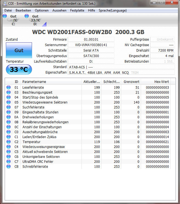Switch to drive D: 33 °C tab

tap(35, 20)
